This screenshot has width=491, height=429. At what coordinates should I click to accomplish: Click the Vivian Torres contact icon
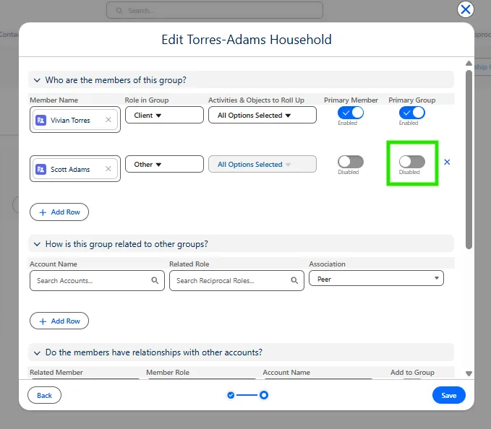[x=41, y=120]
